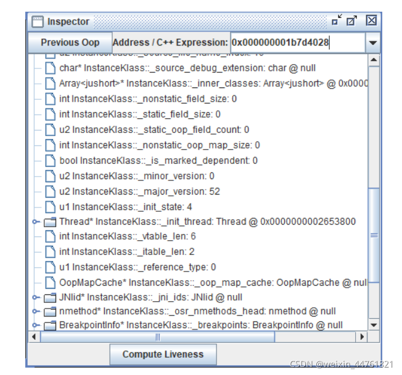Click file icon of _static_oop_field_count row
Viewport: 402px width, 375px height.
coord(50,130)
